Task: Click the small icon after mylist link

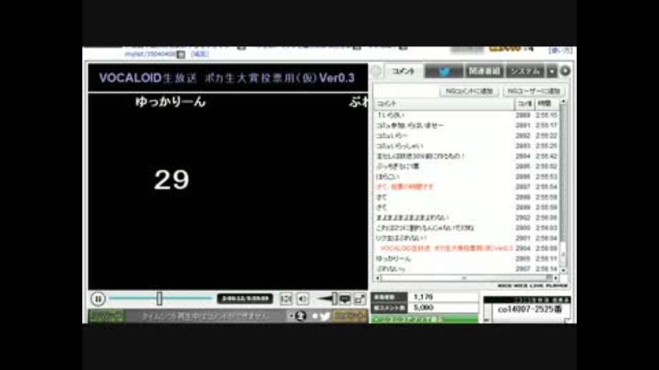Action: click(x=181, y=55)
